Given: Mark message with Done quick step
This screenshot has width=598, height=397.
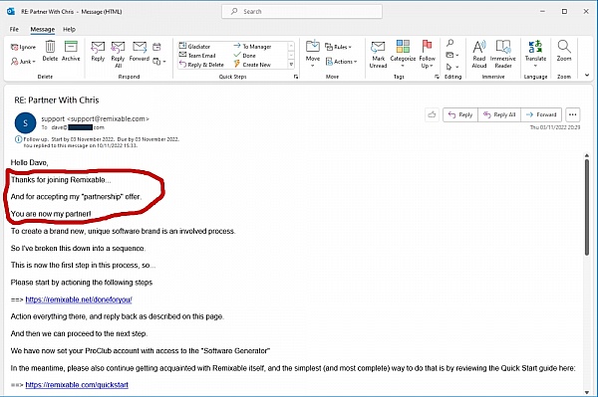Looking at the screenshot, I should pyautogui.click(x=245, y=56).
